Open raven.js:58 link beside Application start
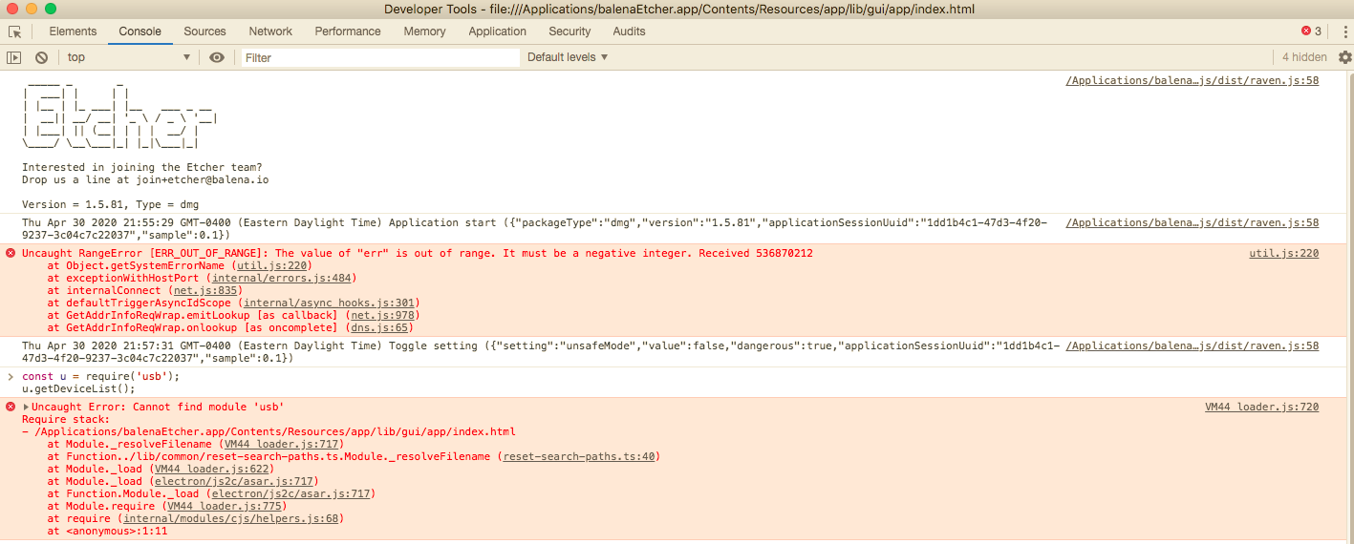 click(x=1192, y=222)
